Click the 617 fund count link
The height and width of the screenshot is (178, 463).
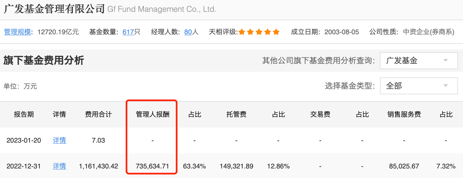coord(128,32)
